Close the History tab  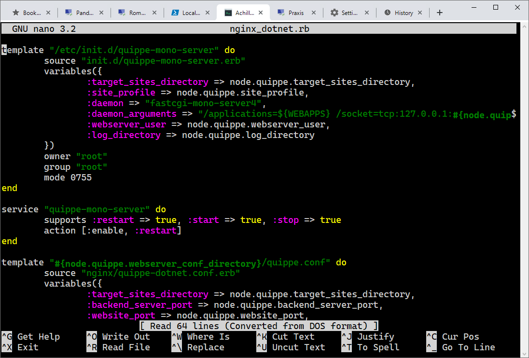[420, 13]
